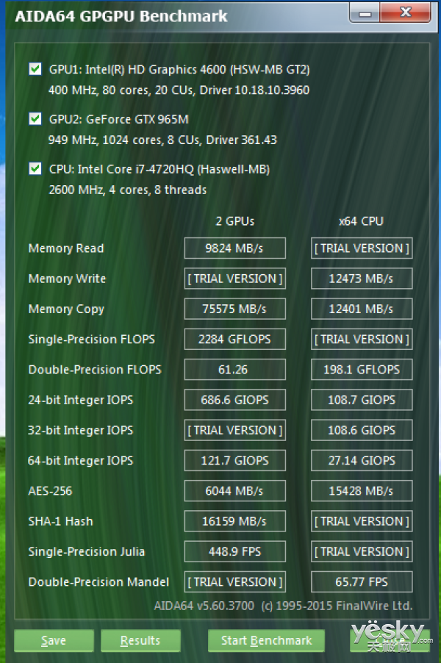The image size is (441, 663).
Task: Click the Save button
Action: tap(53, 640)
